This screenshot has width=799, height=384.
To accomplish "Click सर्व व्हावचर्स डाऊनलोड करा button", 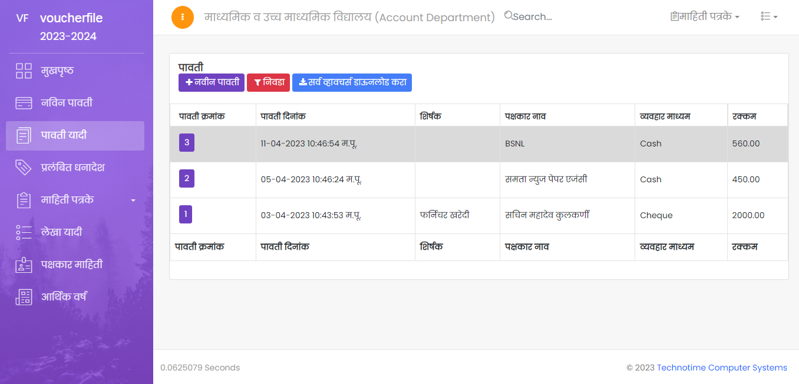I will (x=352, y=82).
